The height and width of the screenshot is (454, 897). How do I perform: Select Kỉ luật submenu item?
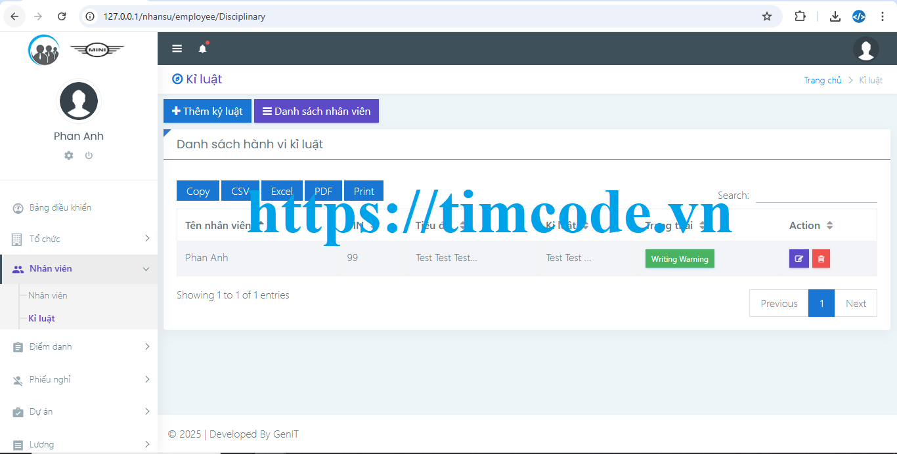(41, 318)
